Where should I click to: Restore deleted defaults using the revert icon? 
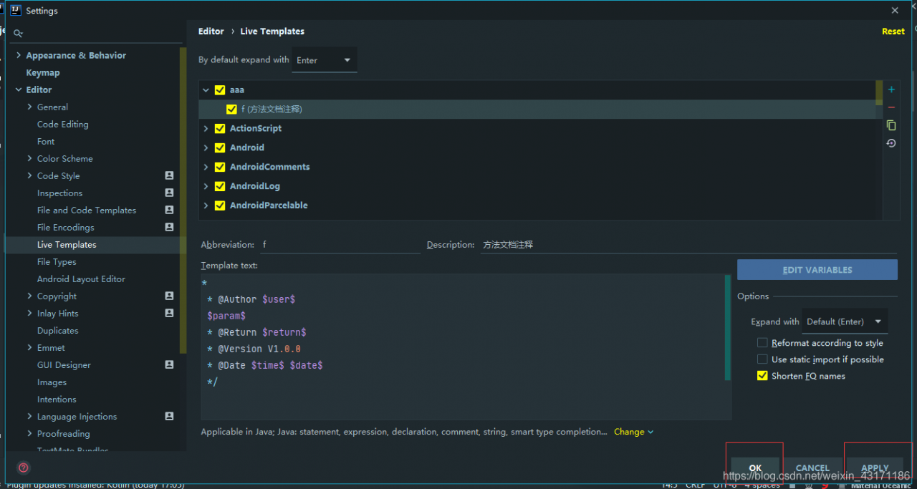pos(891,143)
